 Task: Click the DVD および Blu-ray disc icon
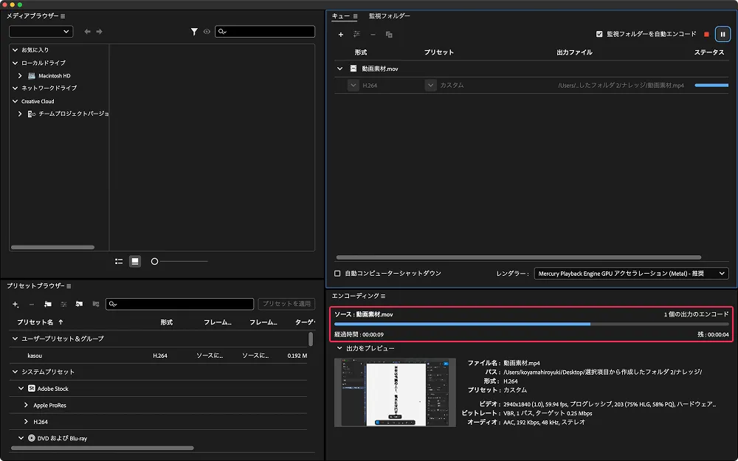(x=32, y=438)
